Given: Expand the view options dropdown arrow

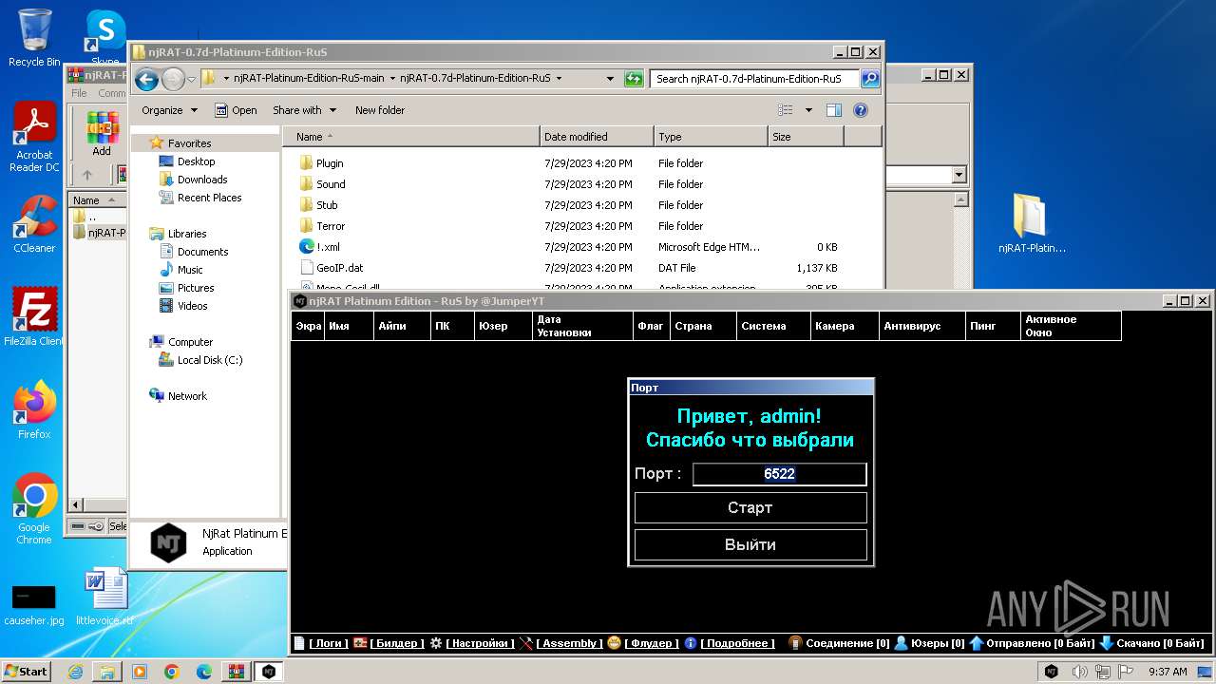Looking at the screenshot, I should (x=808, y=110).
